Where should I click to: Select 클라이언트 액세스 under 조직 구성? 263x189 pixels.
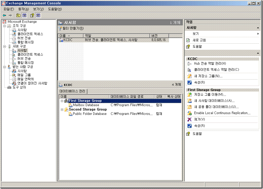coord(30,34)
